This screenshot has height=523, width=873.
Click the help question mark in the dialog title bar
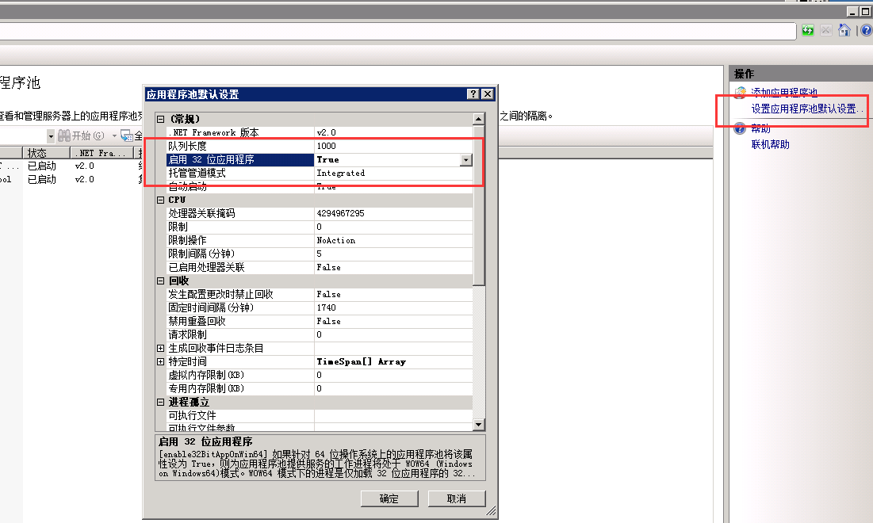click(x=473, y=94)
